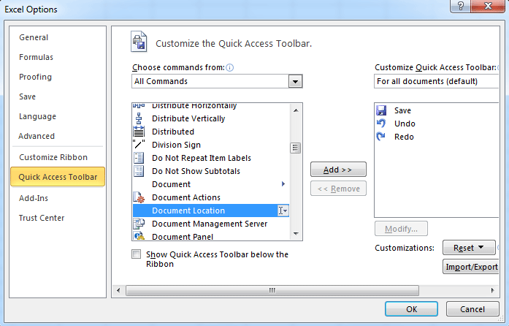Click the Distribute Vertically command icon
The image size is (509, 326).
coord(139,118)
